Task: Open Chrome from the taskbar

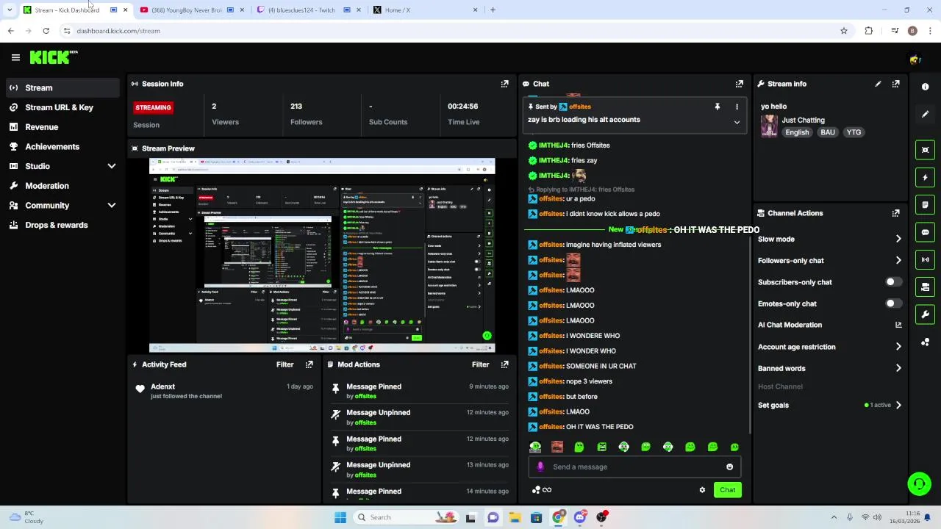Action: pos(558,517)
